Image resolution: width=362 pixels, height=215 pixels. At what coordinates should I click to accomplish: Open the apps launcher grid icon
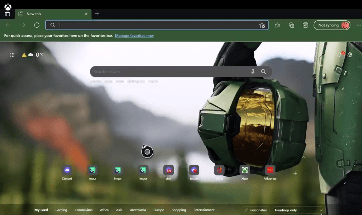[x=12, y=55]
